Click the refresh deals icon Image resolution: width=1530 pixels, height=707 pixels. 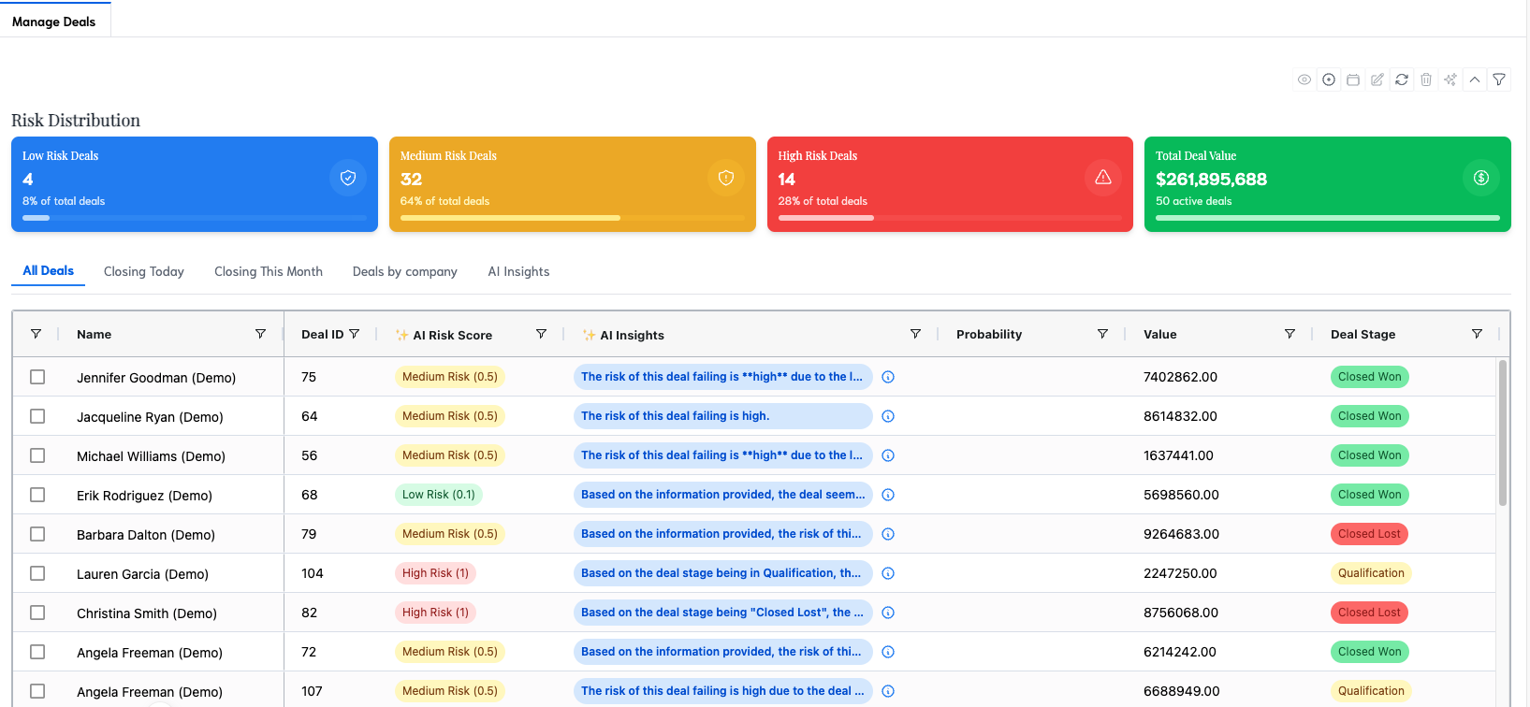click(1402, 79)
